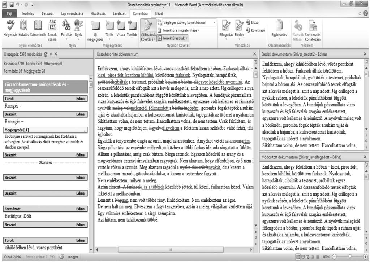The width and height of the screenshot is (370, 262).
Task: Click the Elvetés reject-change icon
Action: point(239,26)
